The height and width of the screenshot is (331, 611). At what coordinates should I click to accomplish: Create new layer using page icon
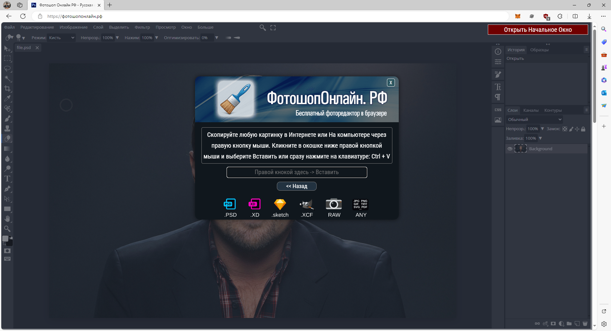tap(577, 324)
